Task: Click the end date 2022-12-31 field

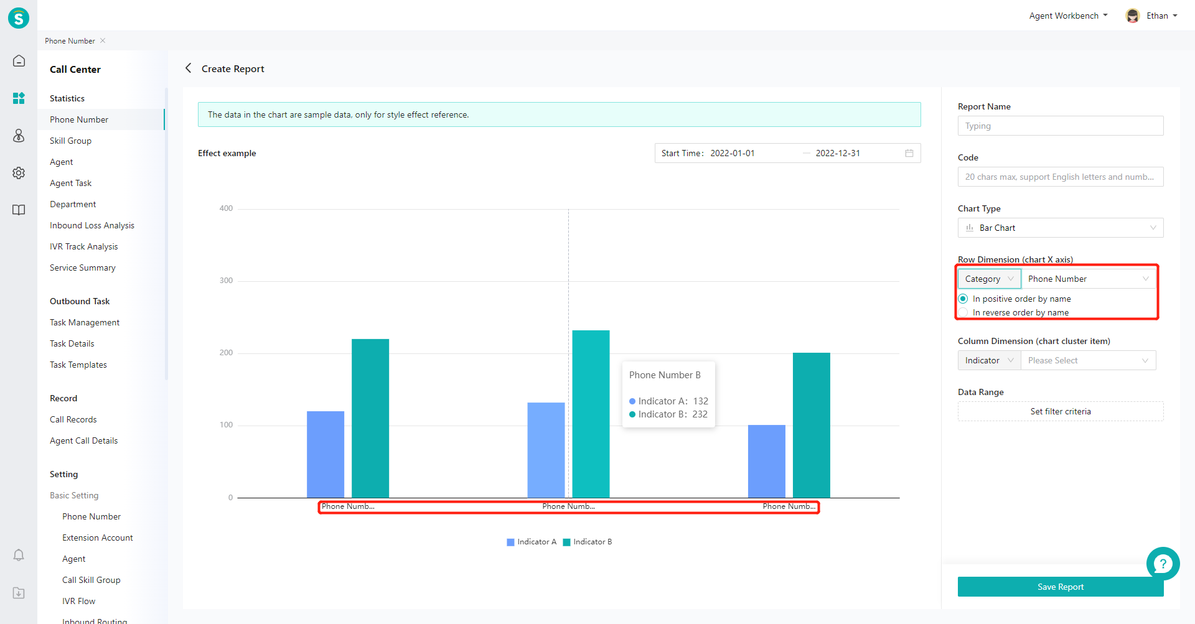Action: (838, 153)
